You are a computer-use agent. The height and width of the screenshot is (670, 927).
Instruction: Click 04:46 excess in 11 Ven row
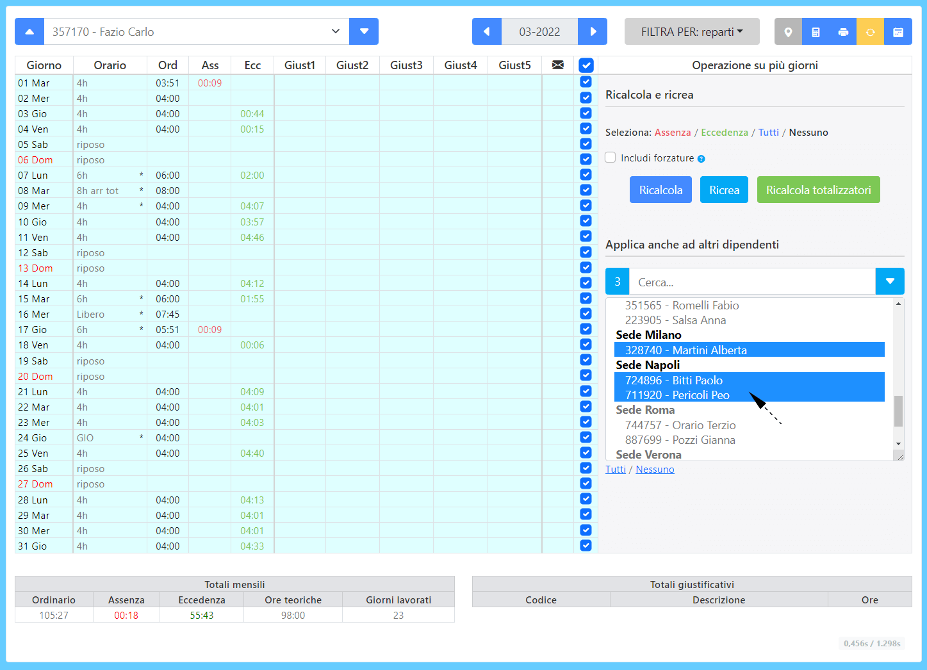coord(252,237)
